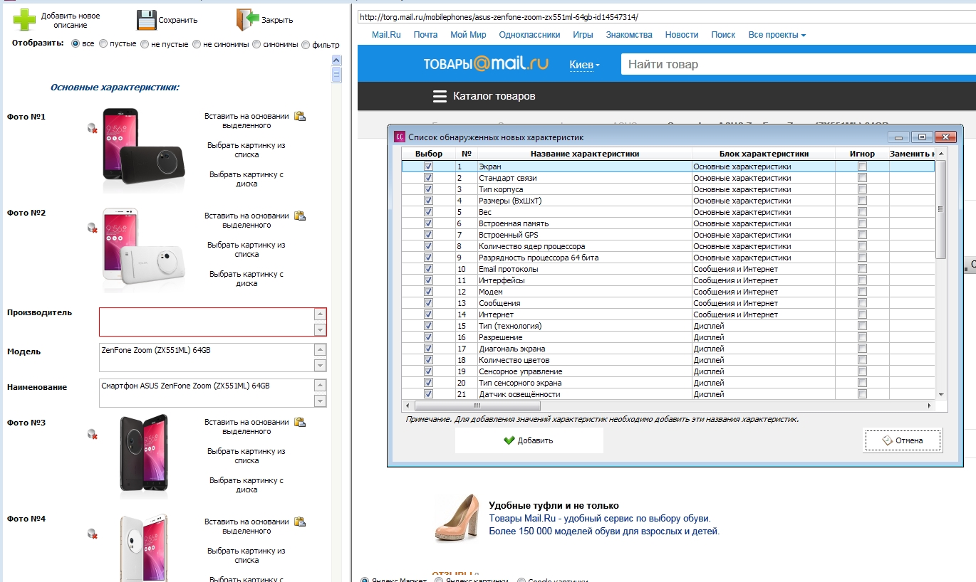
Task: Click down arrow of Модель field
Action: pos(321,365)
